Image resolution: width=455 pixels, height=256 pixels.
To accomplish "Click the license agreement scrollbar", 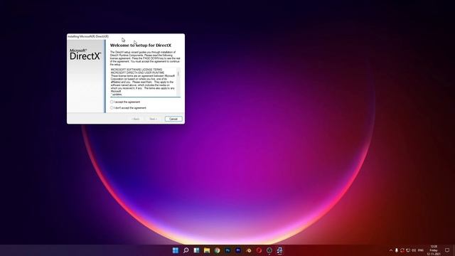I will coord(178,82).
